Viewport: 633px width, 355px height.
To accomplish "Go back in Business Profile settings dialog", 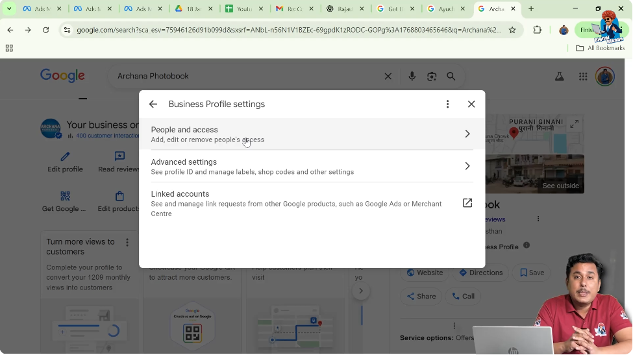I will coord(153,104).
